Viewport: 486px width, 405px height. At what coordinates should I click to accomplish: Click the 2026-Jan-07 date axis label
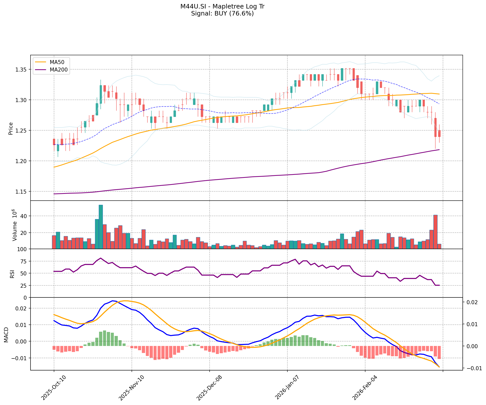click(287, 387)
